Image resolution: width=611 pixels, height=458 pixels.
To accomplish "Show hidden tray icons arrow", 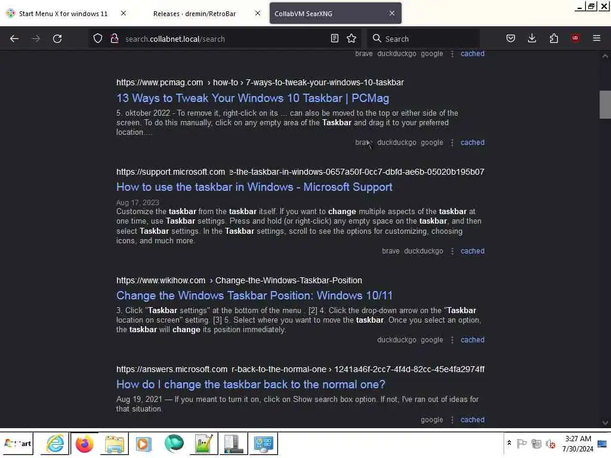I will coord(509,443).
